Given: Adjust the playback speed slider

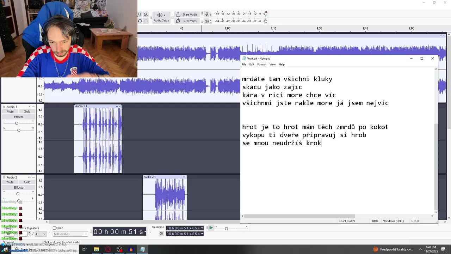Looking at the screenshot, I should [x=226, y=229].
